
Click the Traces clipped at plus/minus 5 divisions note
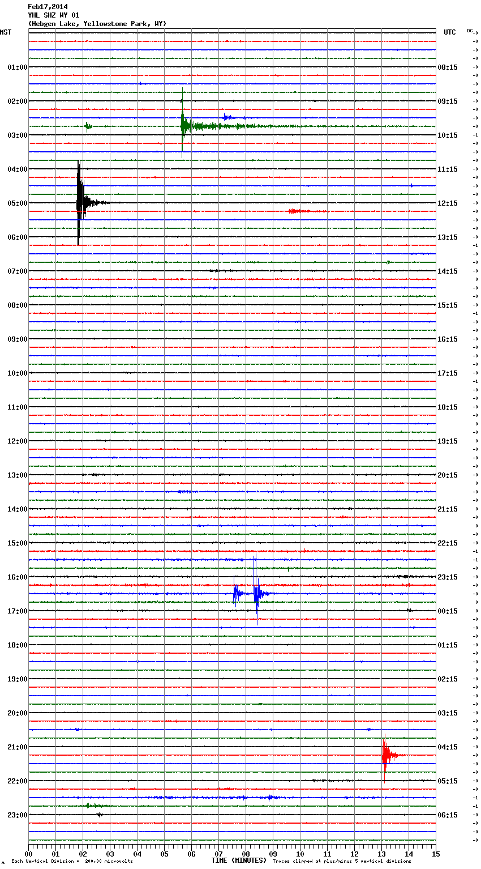[342, 862]
